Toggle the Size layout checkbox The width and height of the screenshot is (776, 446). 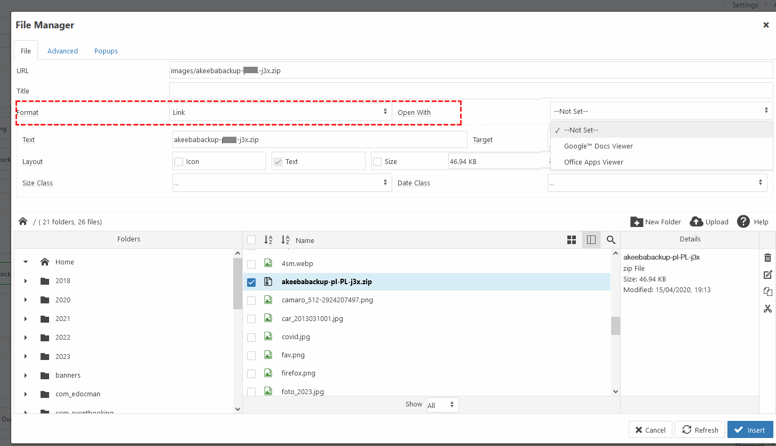point(377,161)
